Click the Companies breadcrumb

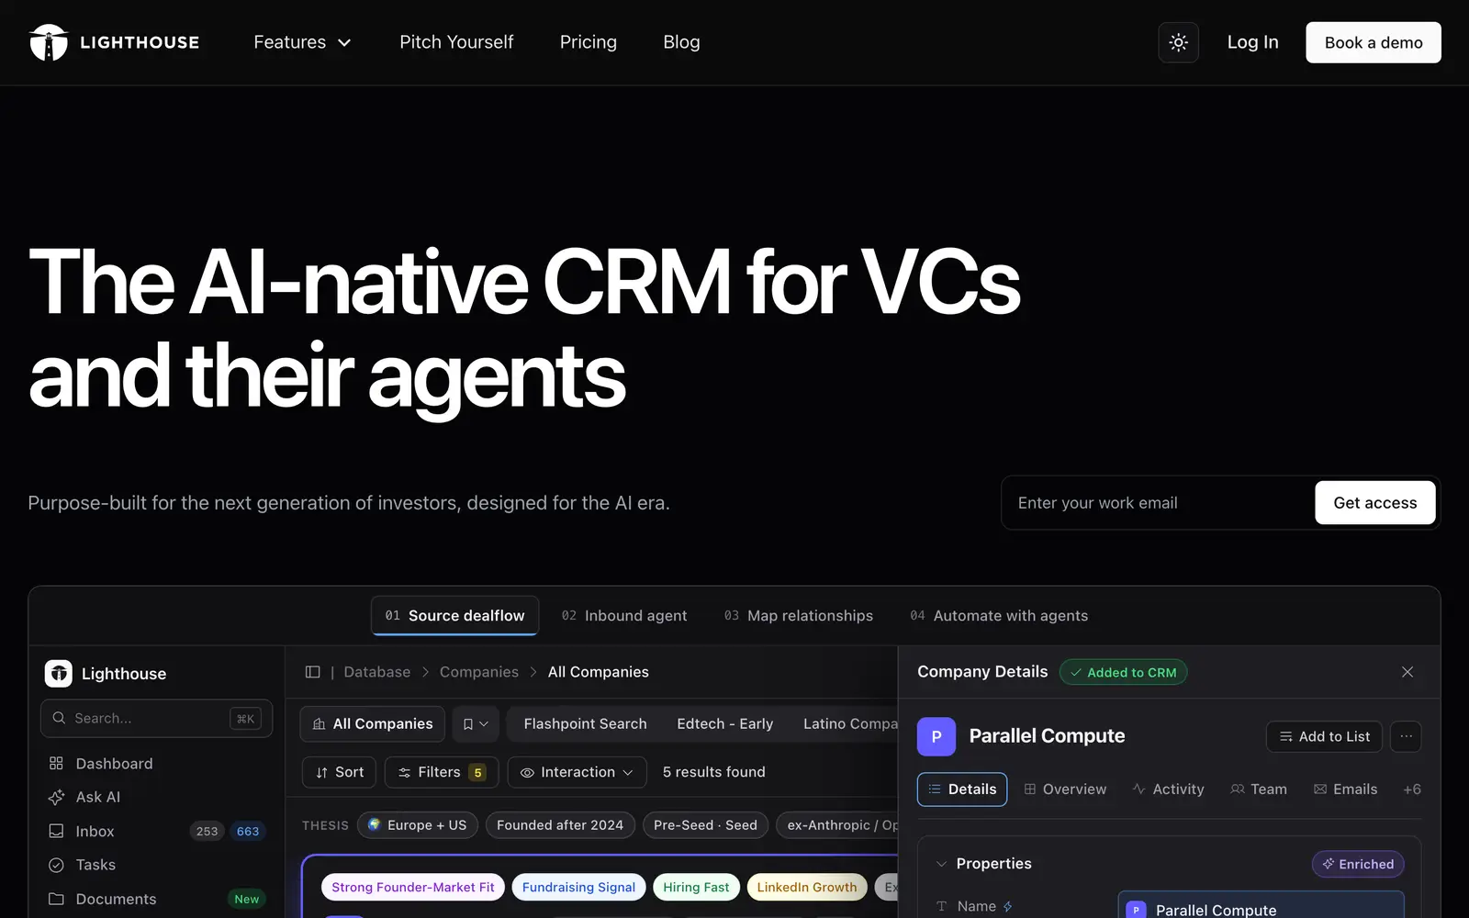[x=479, y=672]
